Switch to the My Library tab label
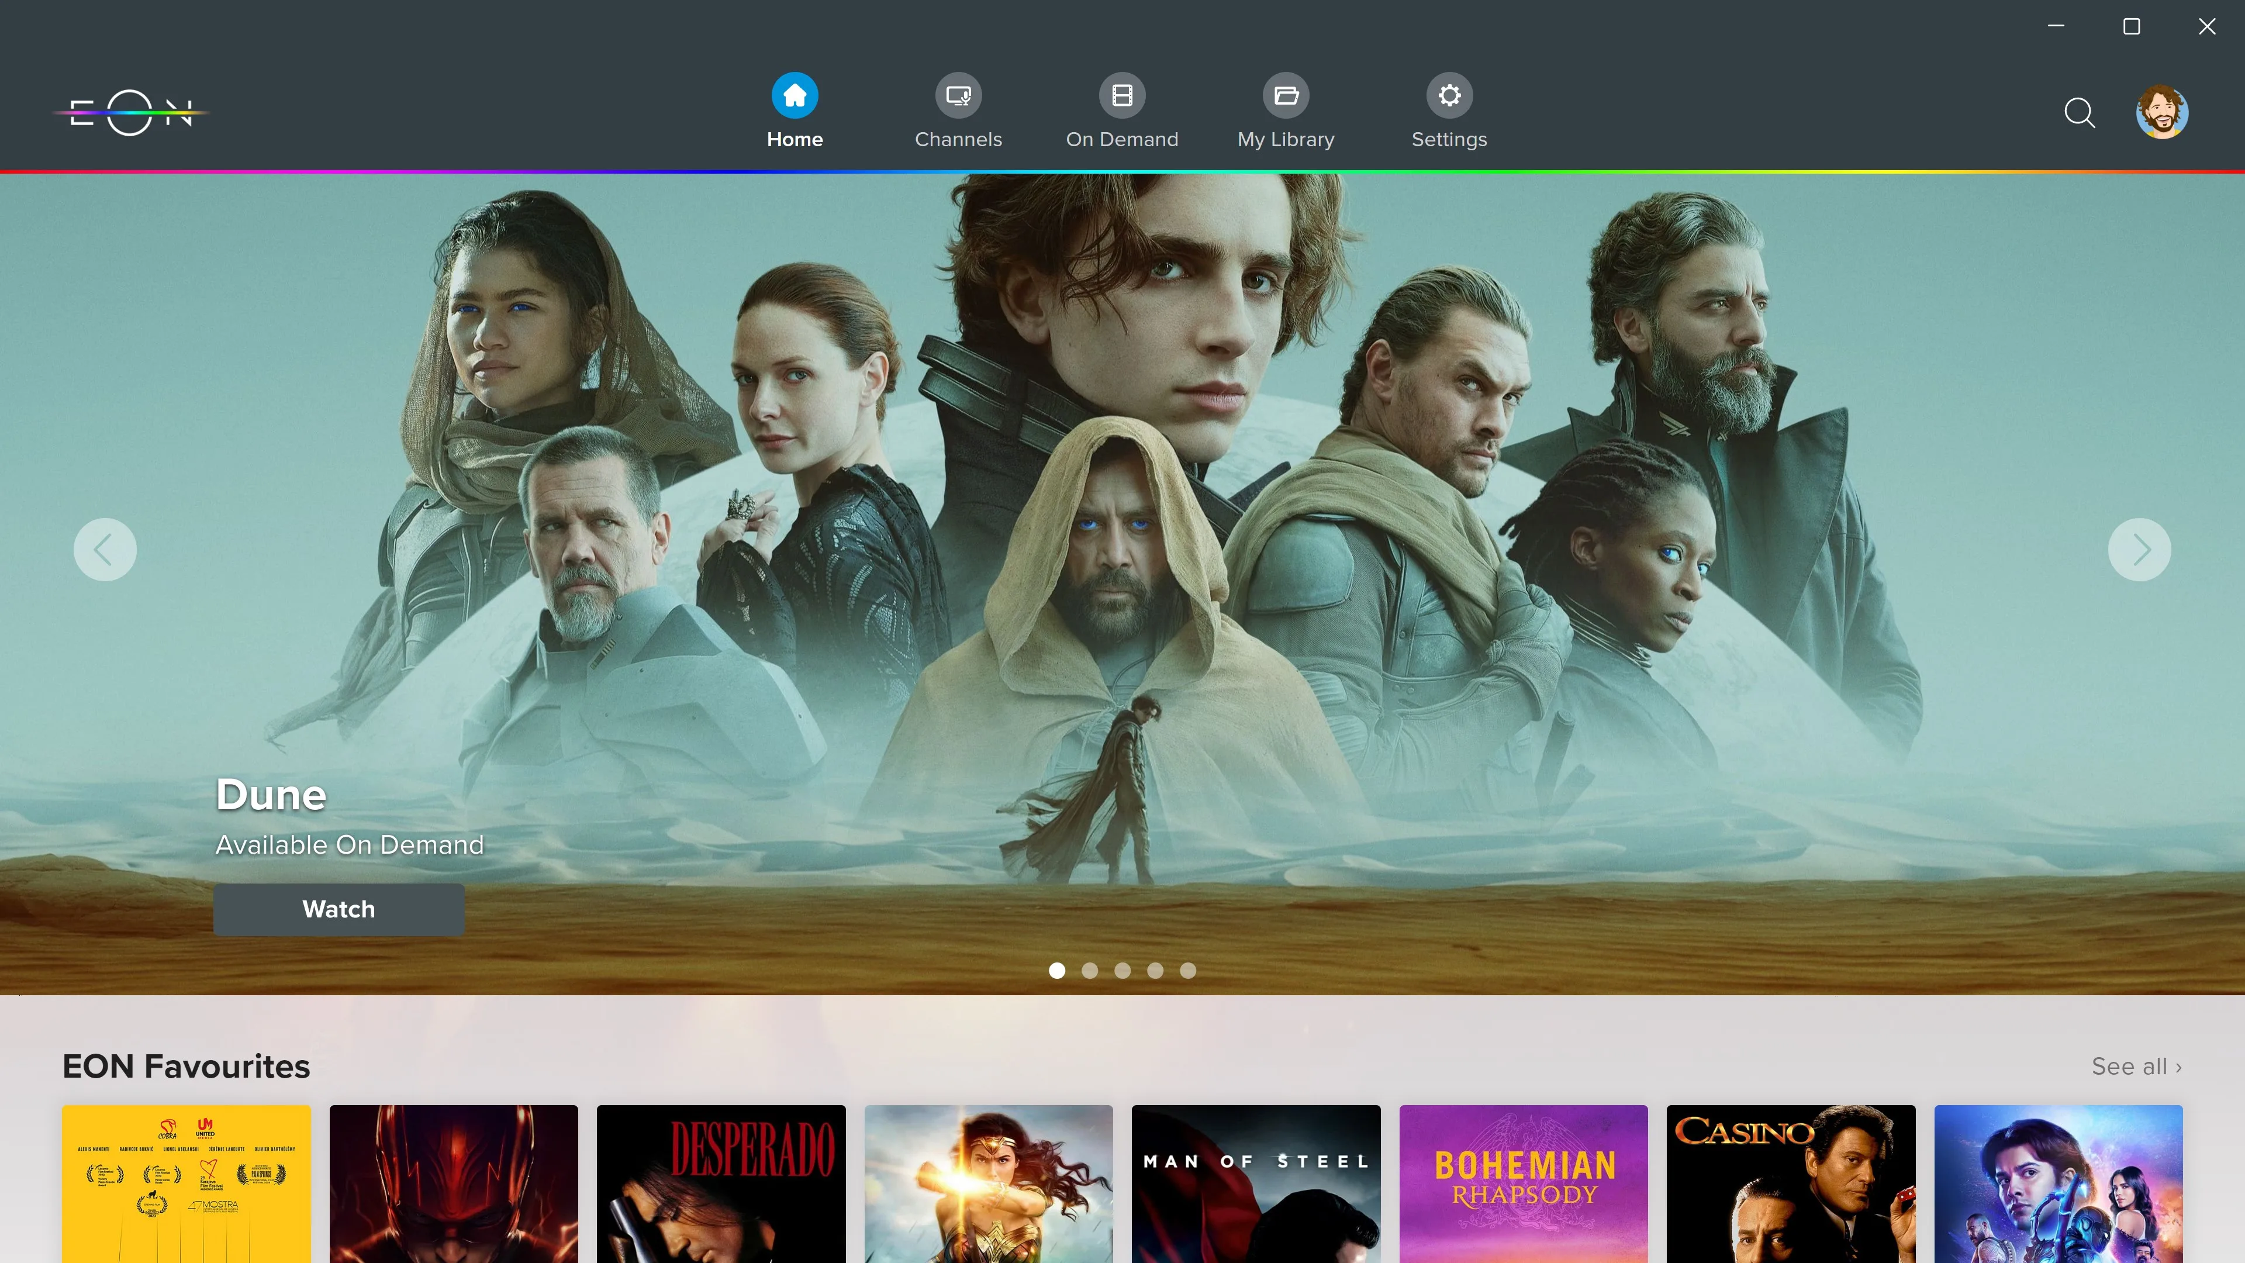The height and width of the screenshot is (1263, 2245). coord(1286,140)
